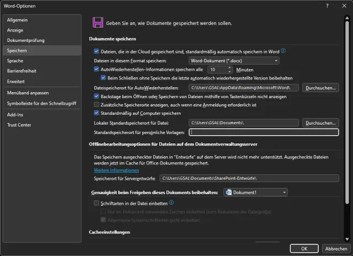Click the save disk icon in header
The image size is (353, 256).
98,23
